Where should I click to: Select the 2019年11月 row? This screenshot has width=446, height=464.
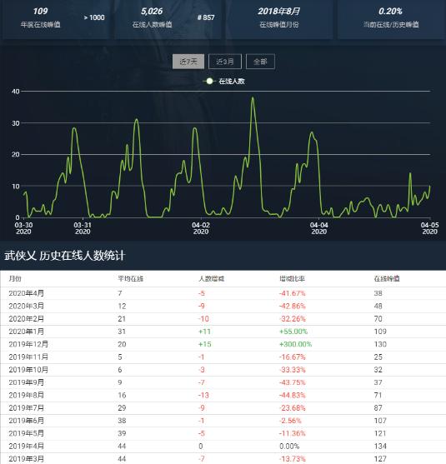223,357
